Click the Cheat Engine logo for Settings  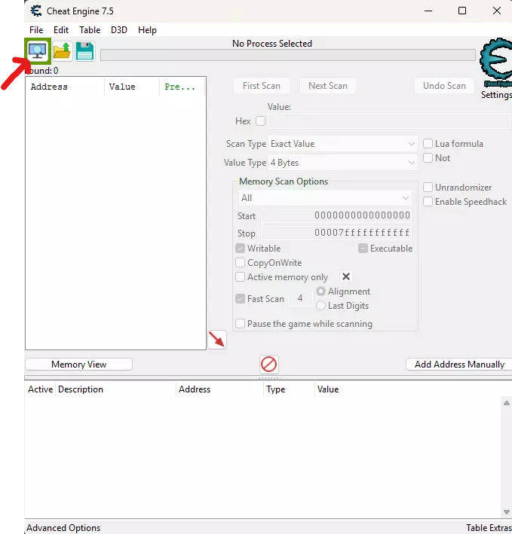click(x=496, y=63)
